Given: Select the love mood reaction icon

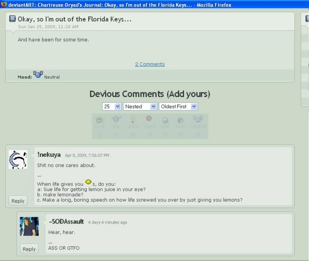Looking at the screenshot, I should click(x=100, y=120).
